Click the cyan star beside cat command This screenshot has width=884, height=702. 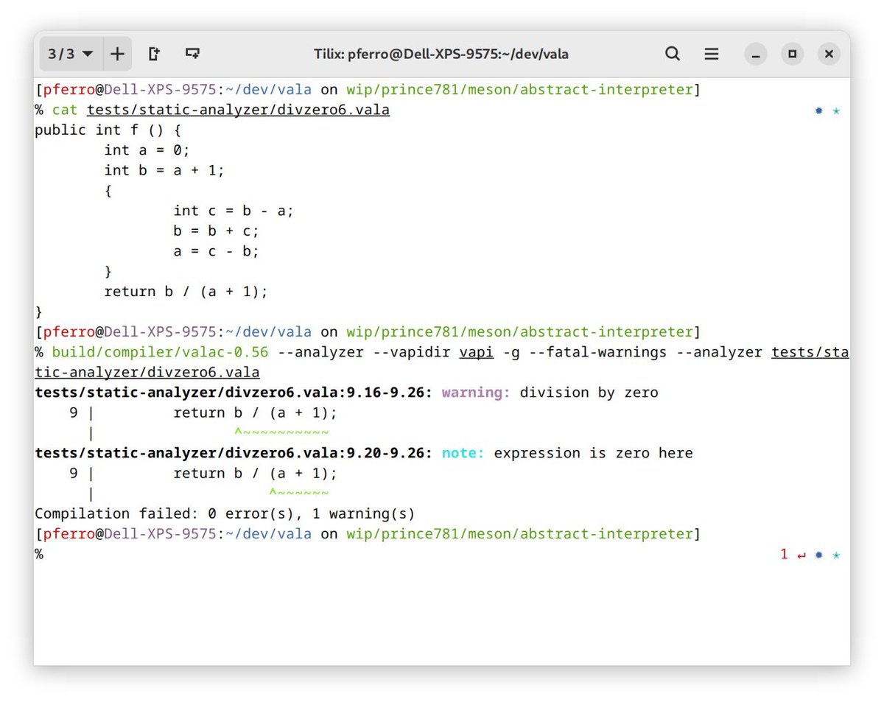[836, 110]
